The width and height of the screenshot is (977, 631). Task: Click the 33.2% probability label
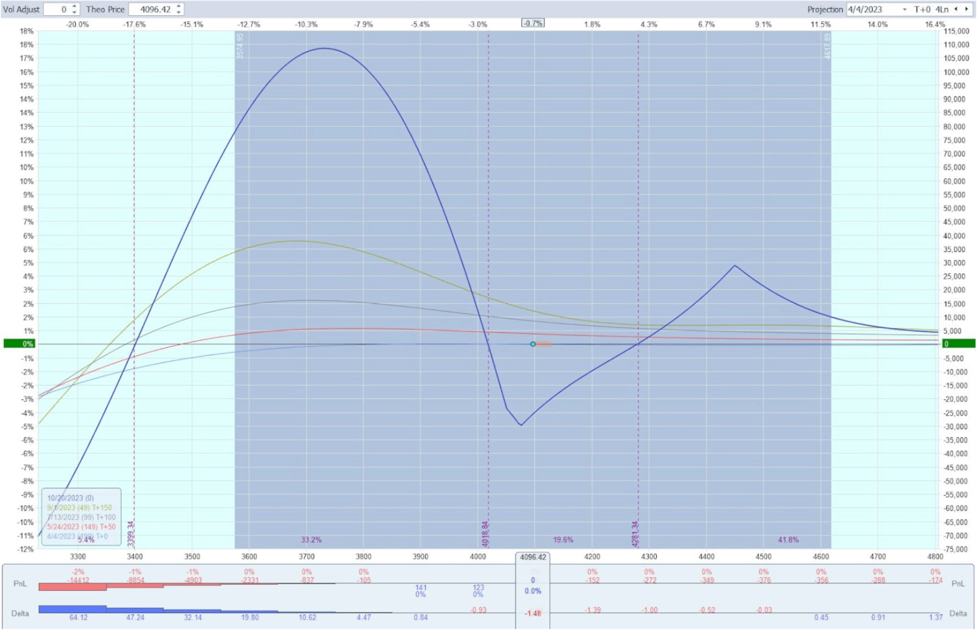pos(311,540)
